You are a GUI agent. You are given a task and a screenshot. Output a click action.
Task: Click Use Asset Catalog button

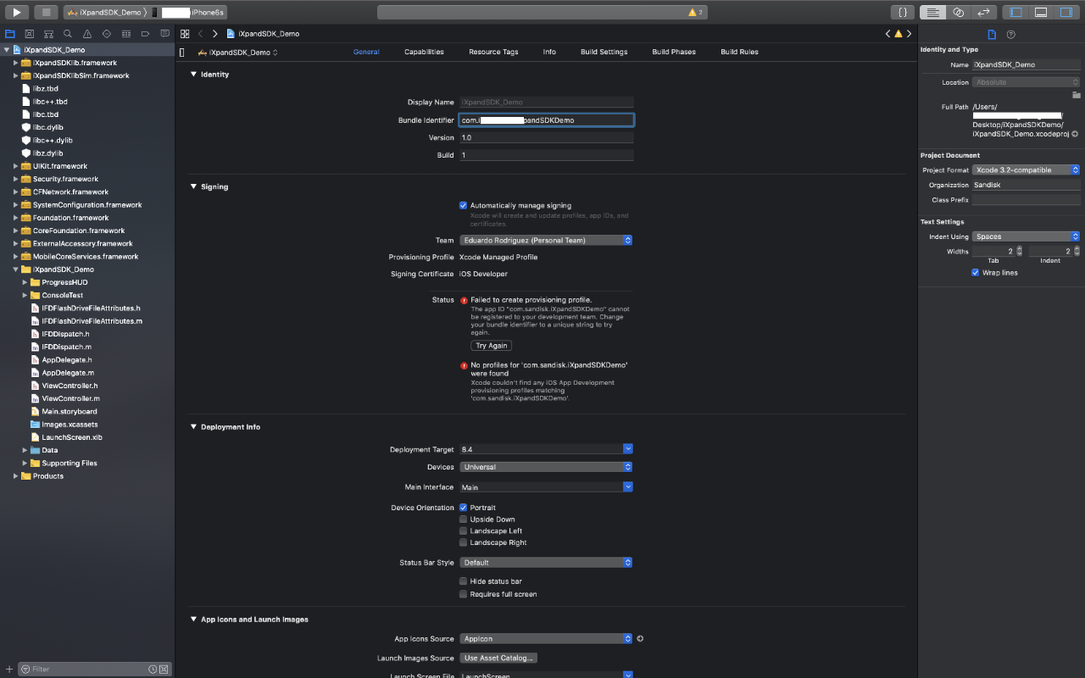click(x=500, y=659)
